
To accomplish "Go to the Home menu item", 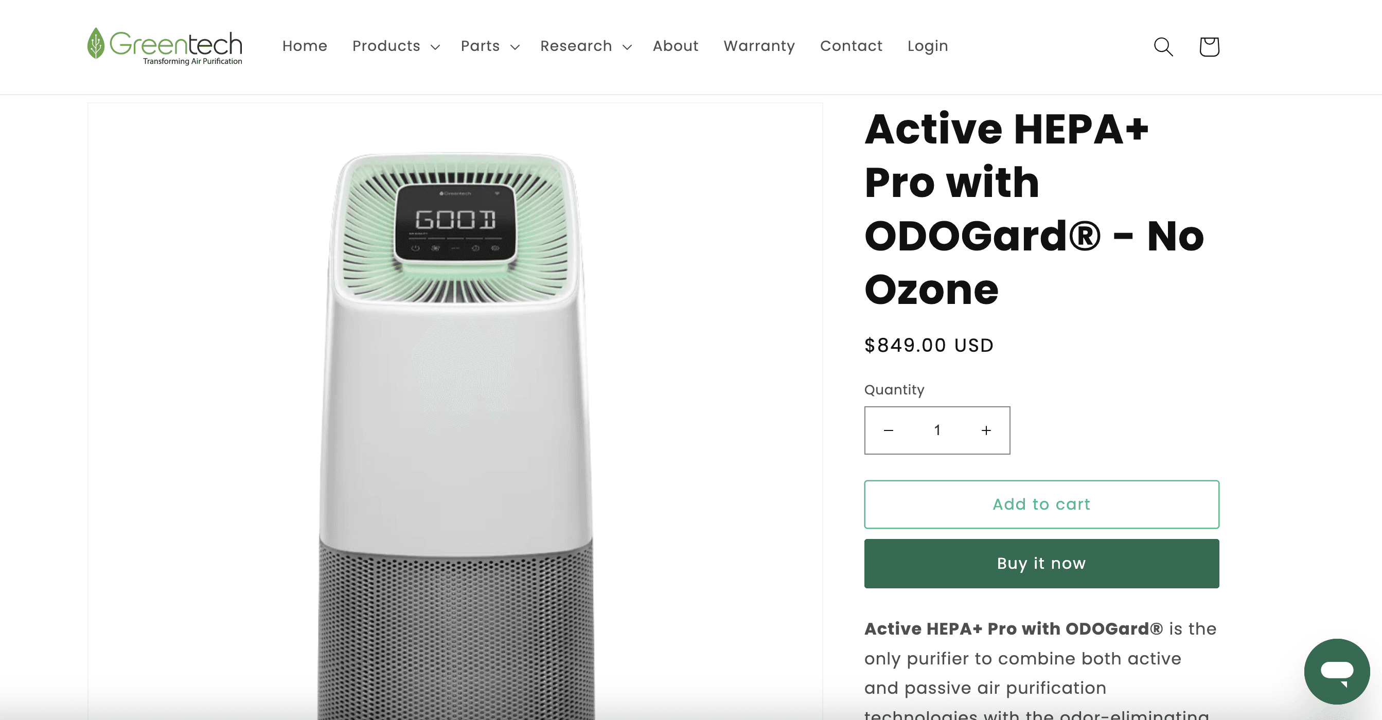I will [x=305, y=46].
